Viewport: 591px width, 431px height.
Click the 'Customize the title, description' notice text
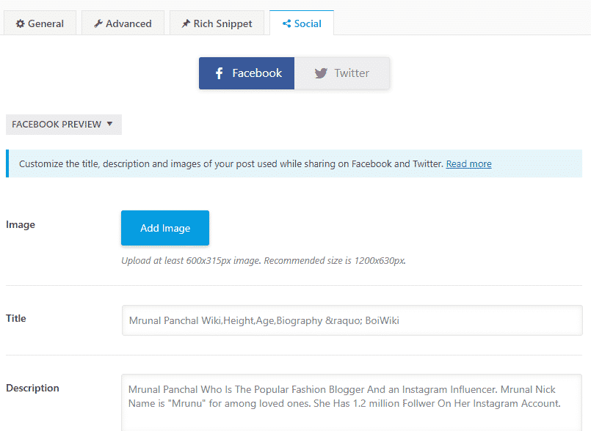[x=231, y=163]
